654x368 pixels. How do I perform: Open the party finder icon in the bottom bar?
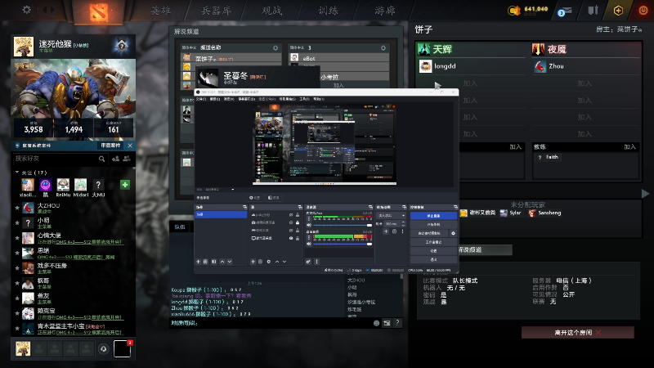click(104, 348)
